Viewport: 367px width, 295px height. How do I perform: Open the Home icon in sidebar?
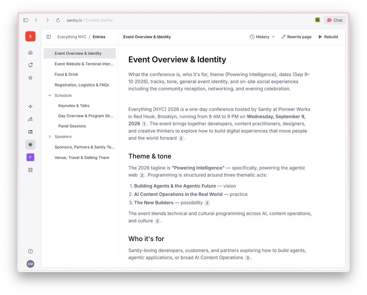31,52
